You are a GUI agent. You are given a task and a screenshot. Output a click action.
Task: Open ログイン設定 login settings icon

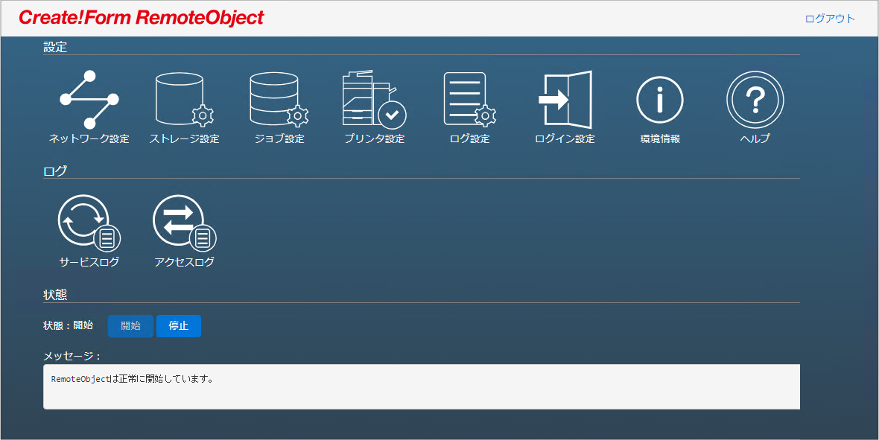(565, 101)
